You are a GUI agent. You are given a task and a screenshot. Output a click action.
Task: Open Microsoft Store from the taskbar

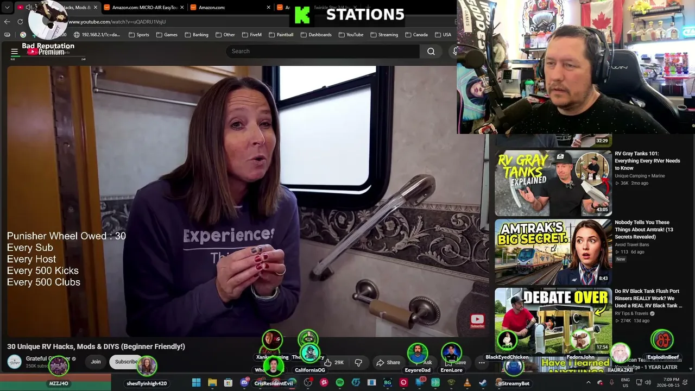(x=228, y=383)
